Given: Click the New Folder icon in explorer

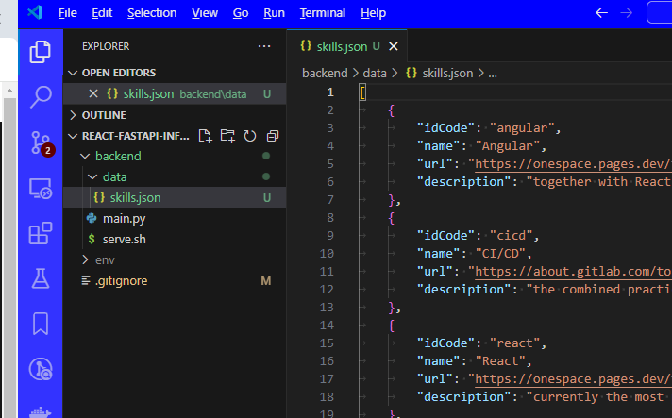Looking at the screenshot, I should 227,136.
